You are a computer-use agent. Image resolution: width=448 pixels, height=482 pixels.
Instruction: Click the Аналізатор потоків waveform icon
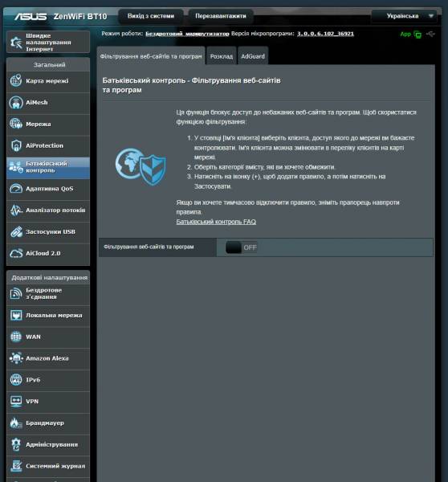16,210
